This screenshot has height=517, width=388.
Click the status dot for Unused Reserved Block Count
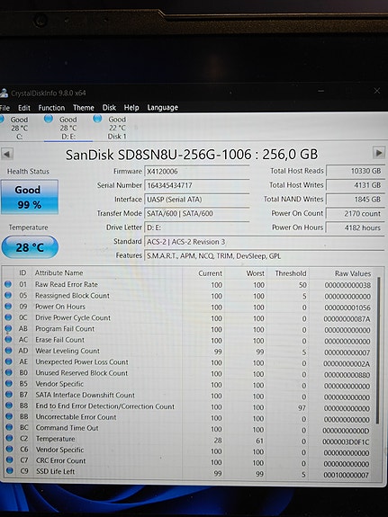[9, 372]
